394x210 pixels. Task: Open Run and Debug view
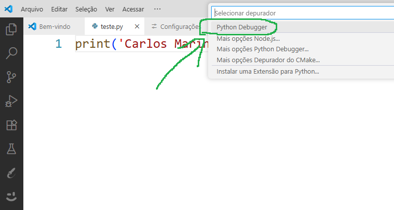tap(11, 101)
